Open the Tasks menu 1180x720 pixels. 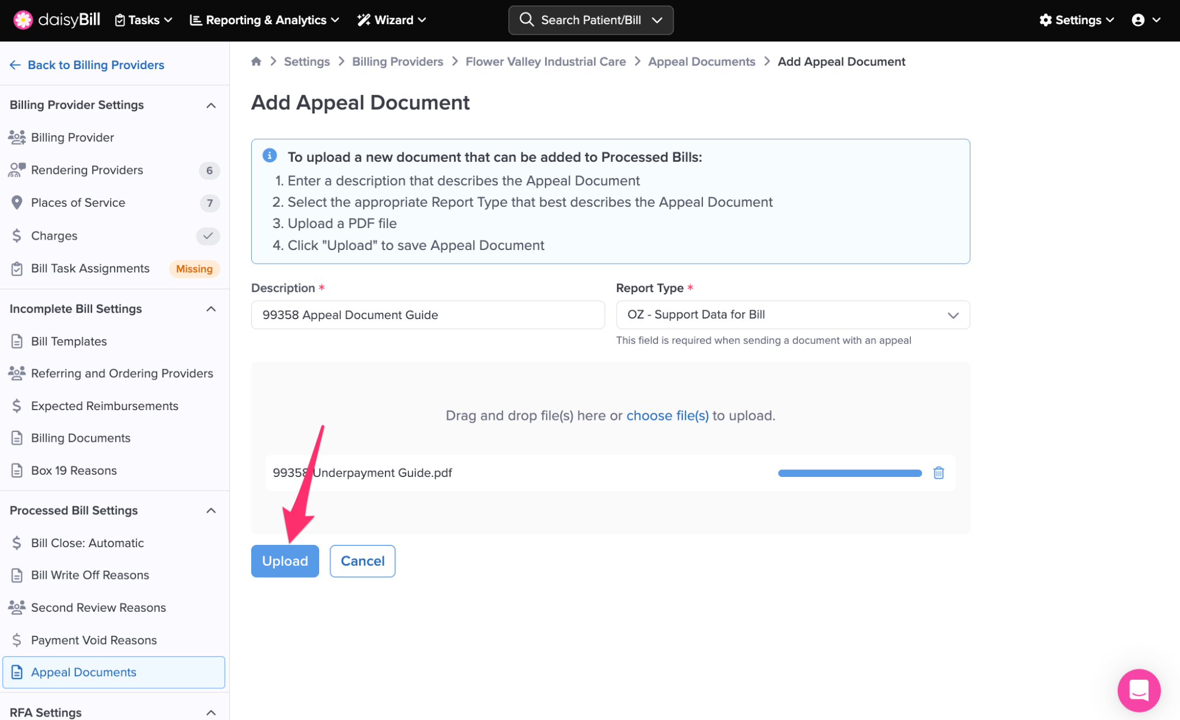click(143, 20)
